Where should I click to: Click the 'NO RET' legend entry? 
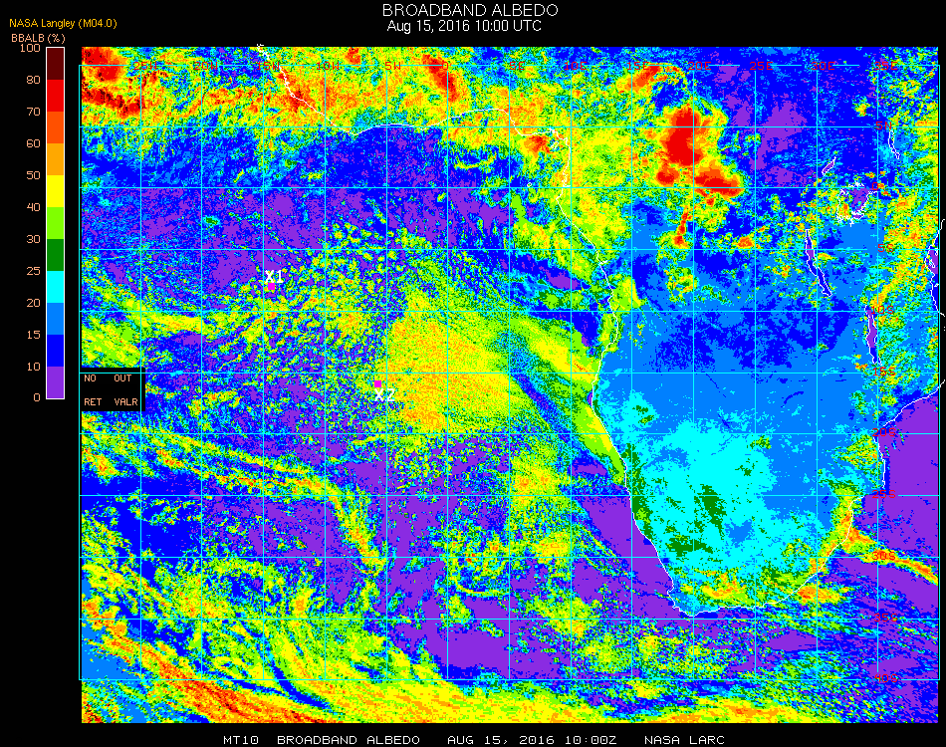click(x=93, y=389)
